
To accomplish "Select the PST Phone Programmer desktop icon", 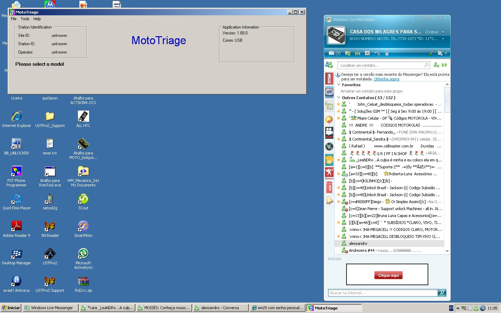I will pos(16,176).
